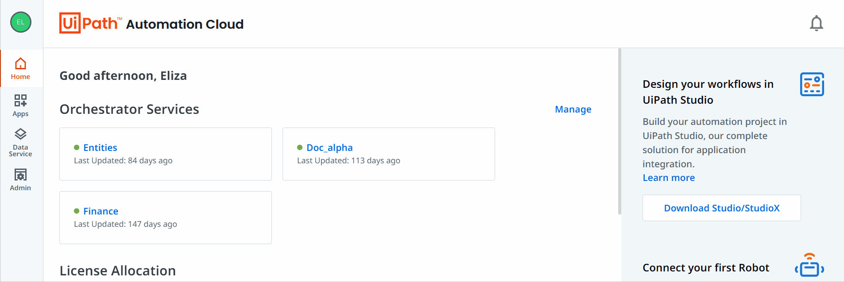Open the EL user avatar menu
844x282 pixels.
pyautogui.click(x=21, y=22)
